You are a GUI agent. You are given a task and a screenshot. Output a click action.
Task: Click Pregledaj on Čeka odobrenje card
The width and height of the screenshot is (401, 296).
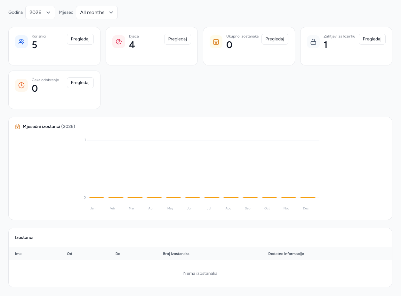click(80, 83)
